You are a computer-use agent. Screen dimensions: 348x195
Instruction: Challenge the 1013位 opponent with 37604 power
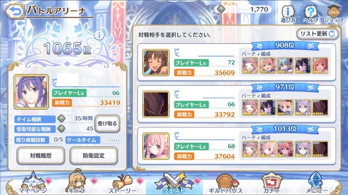point(237,146)
